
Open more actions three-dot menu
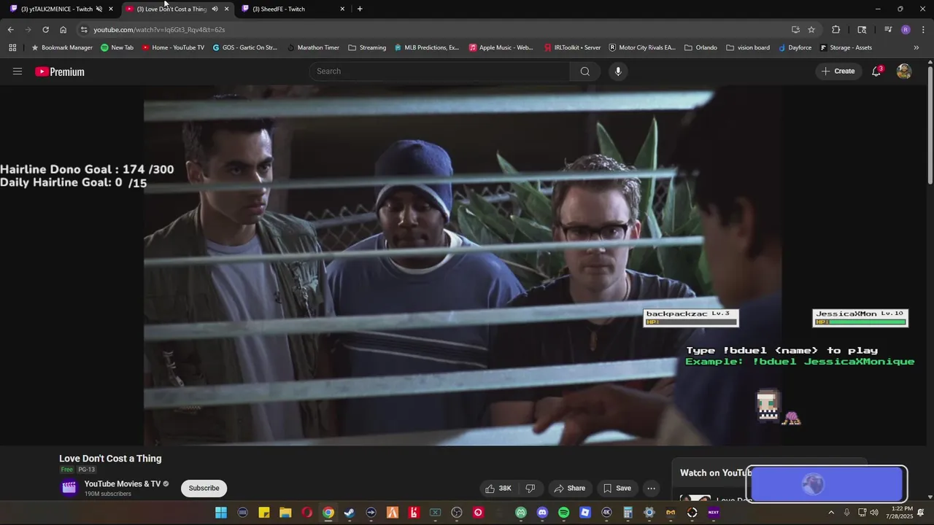click(652, 489)
